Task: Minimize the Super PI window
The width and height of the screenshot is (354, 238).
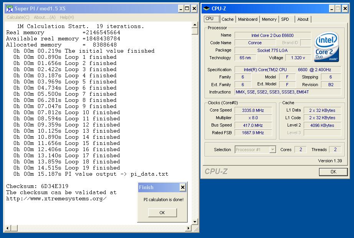Action: (181, 9)
